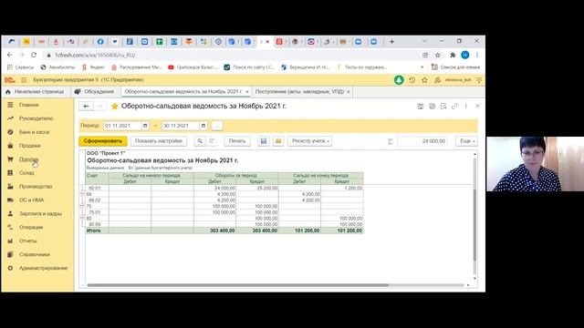This screenshot has width=584, height=328.
Task: Expand the bookmarks bar overflow arrow
Action: [422, 67]
